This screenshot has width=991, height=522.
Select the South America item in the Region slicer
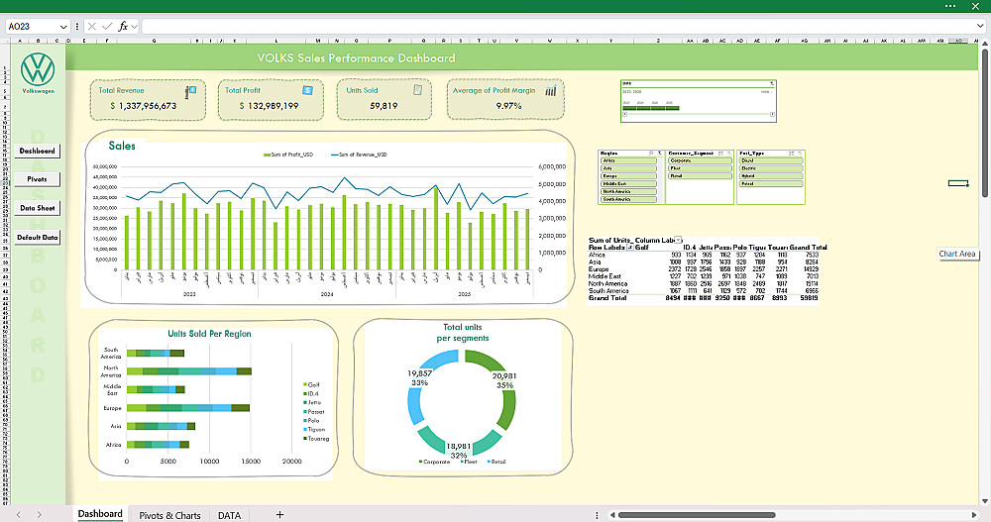tap(629, 199)
